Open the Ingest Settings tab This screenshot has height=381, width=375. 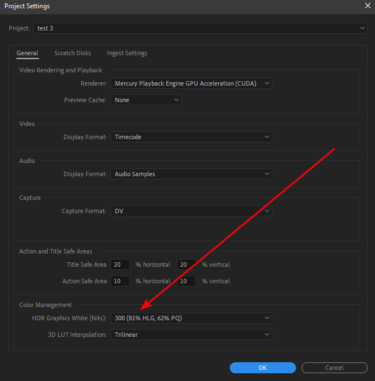point(127,53)
